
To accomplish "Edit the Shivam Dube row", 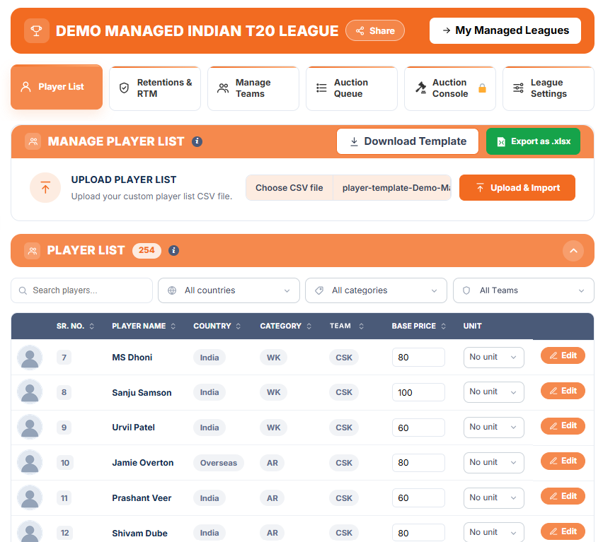I will coord(563,531).
